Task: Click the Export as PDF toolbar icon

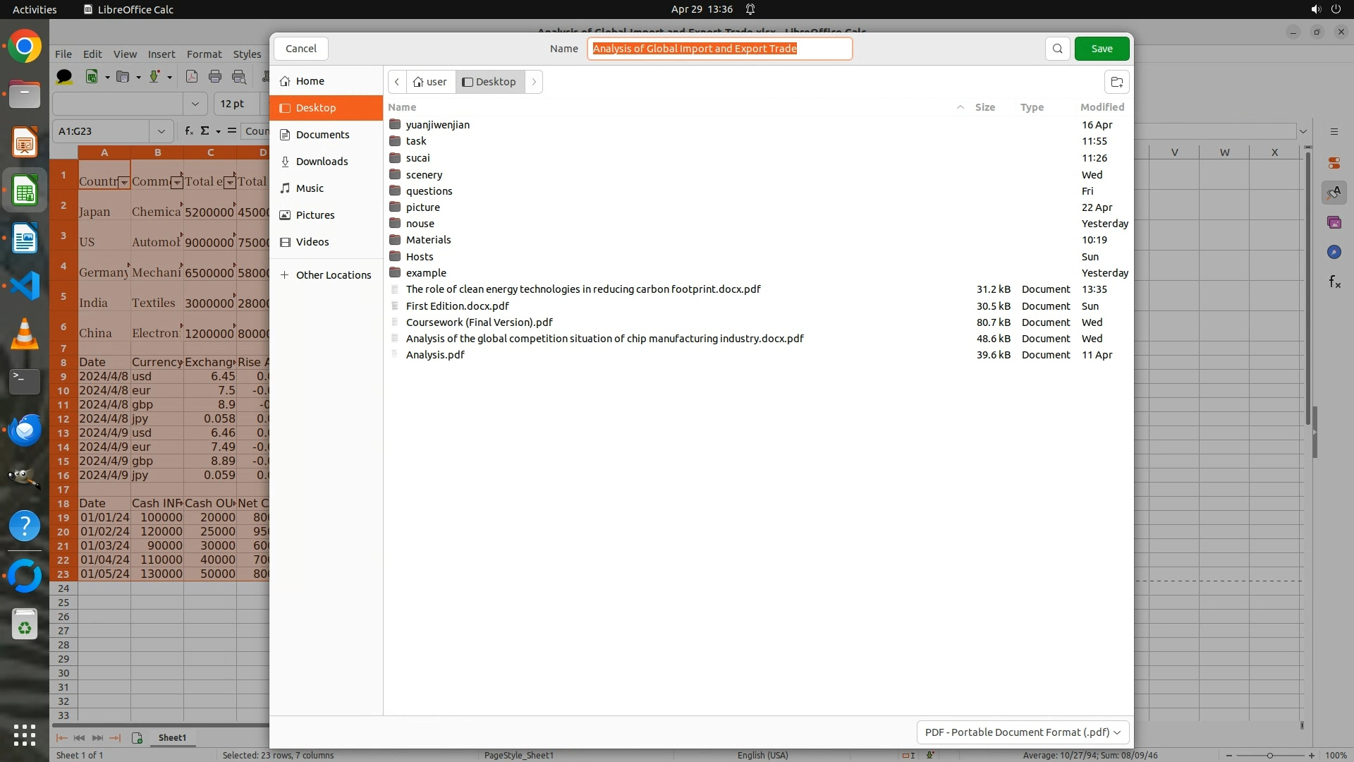Action: tap(191, 77)
